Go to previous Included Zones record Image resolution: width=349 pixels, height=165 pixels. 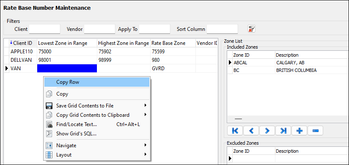click(251, 131)
